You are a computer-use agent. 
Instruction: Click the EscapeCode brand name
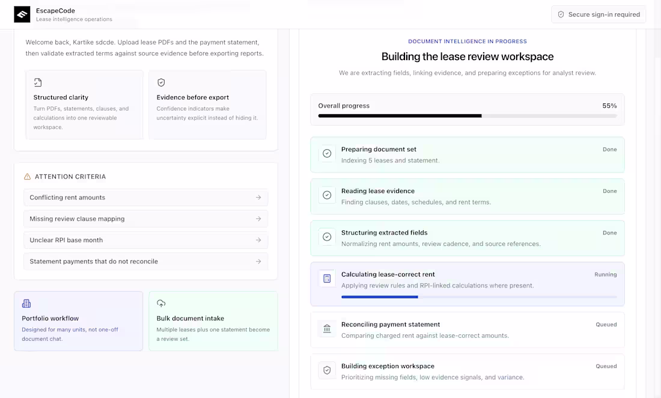(55, 11)
